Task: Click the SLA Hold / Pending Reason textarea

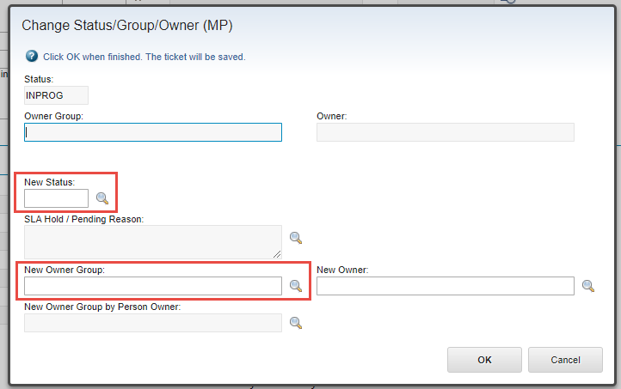Action: click(153, 242)
